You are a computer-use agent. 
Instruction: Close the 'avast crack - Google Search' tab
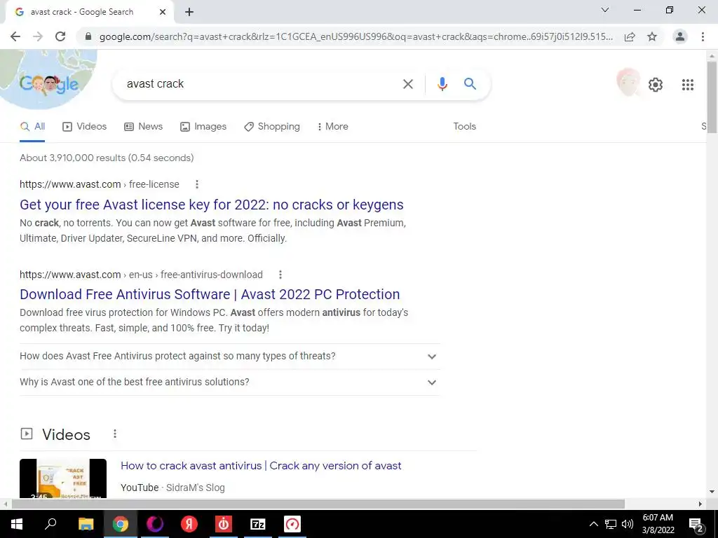tap(163, 13)
